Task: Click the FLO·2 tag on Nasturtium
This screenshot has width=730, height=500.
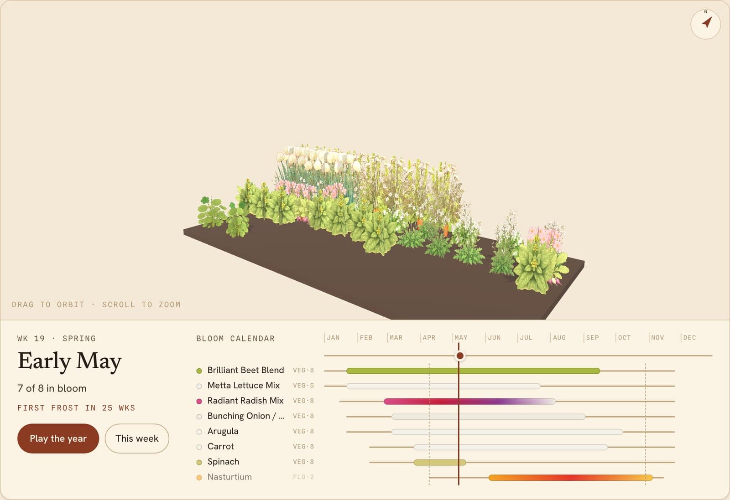Action: [x=303, y=477]
